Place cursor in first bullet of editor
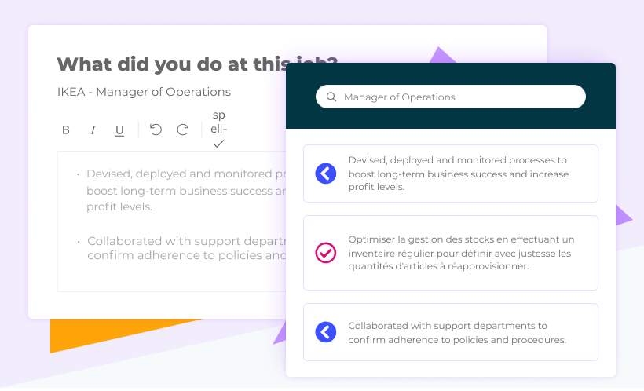The height and width of the screenshot is (391, 644). tap(185, 190)
